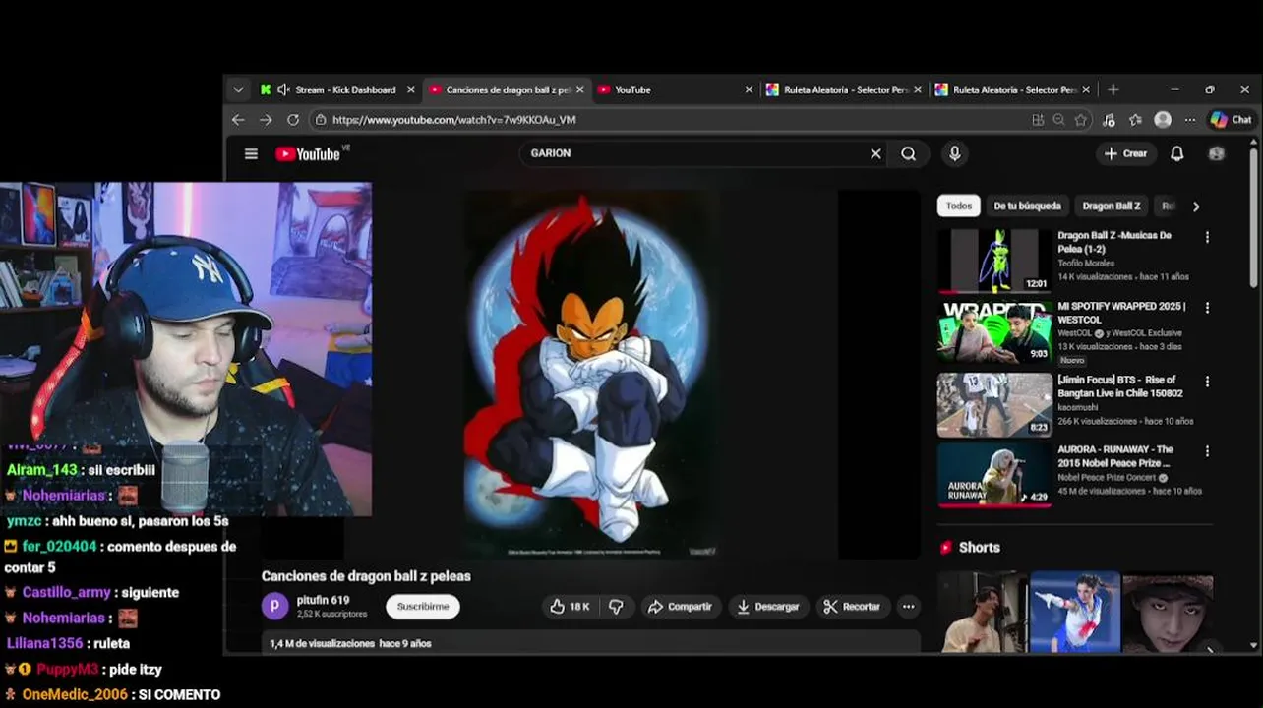Viewport: 1263px width, 708px height.
Task: Open options for MI SPOTIFY WRAPPED 2025 video
Action: coord(1207,308)
